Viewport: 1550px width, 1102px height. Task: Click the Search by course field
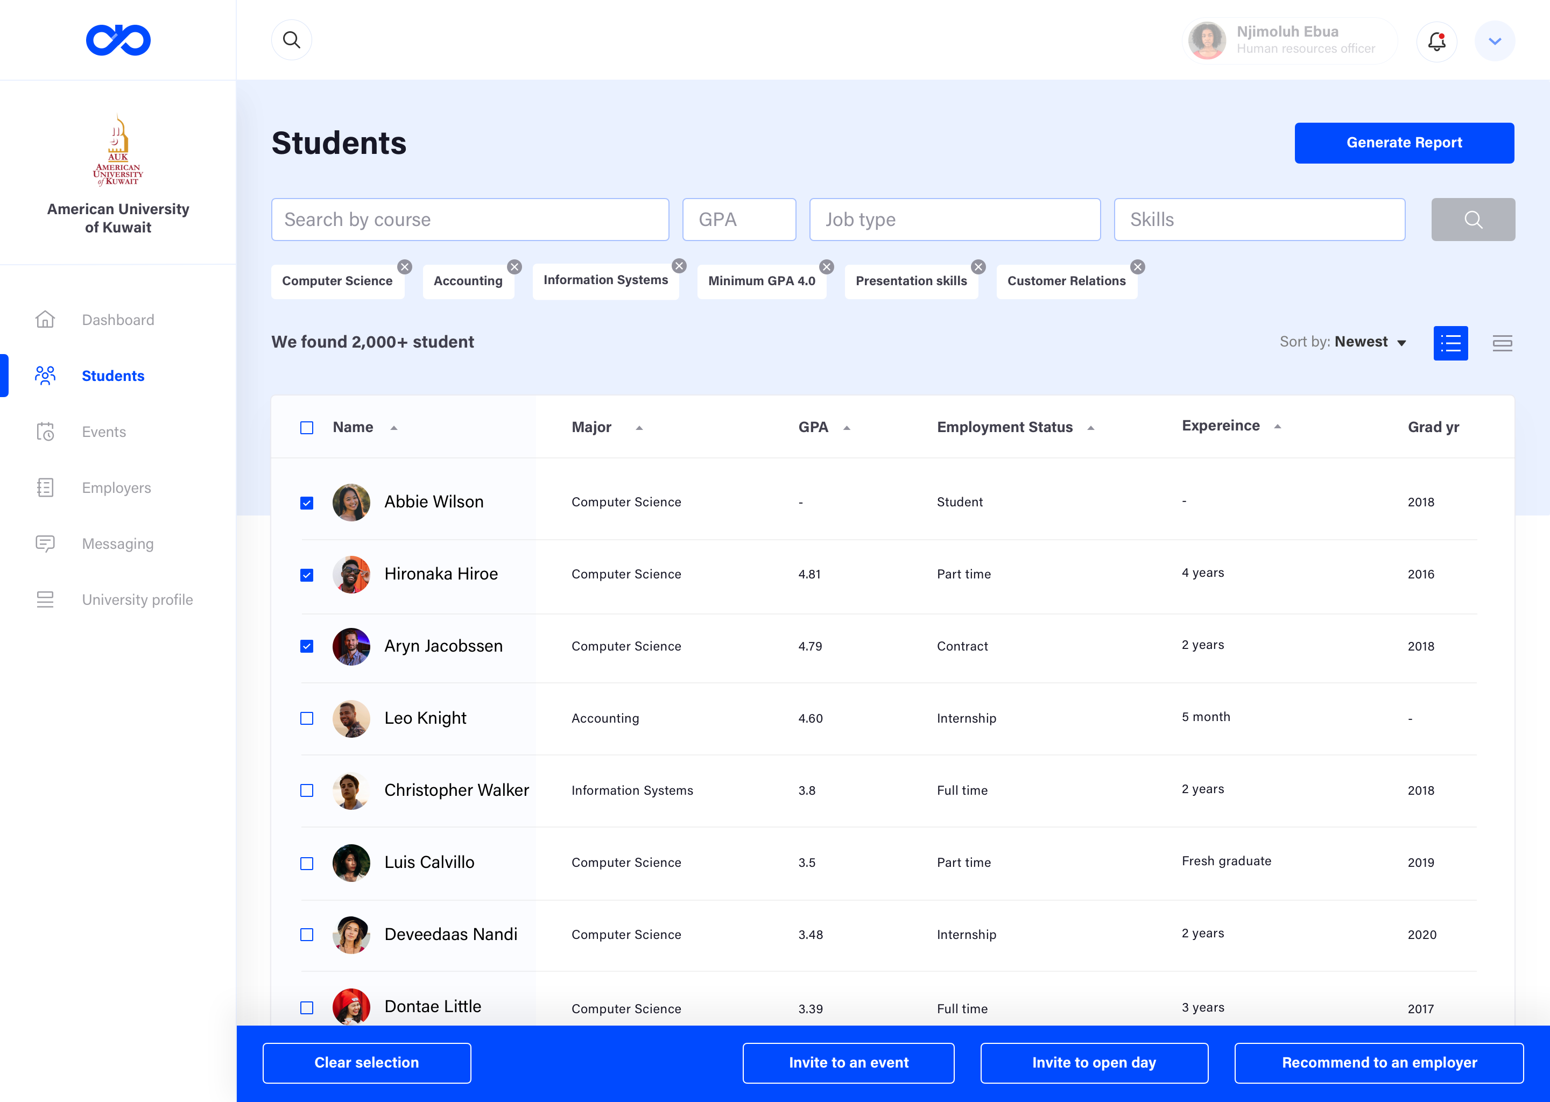point(470,219)
